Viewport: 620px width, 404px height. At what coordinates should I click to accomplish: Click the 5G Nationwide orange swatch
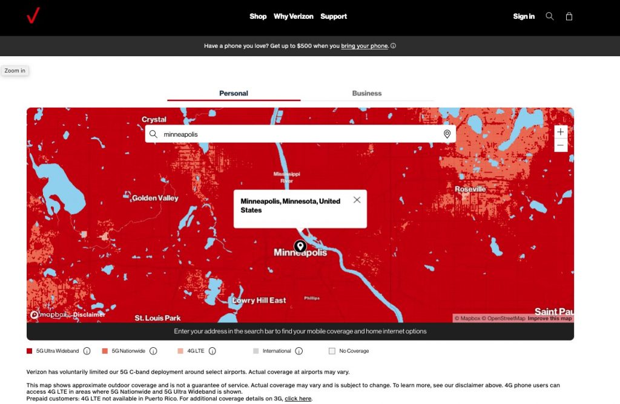pos(105,351)
